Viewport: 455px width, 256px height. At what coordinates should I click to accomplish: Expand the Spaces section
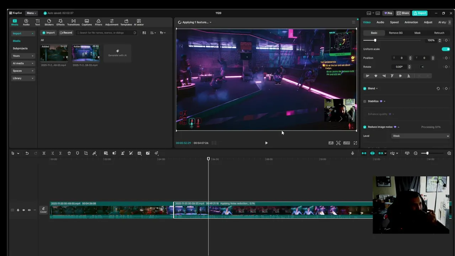pyautogui.click(x=23, y=71)
